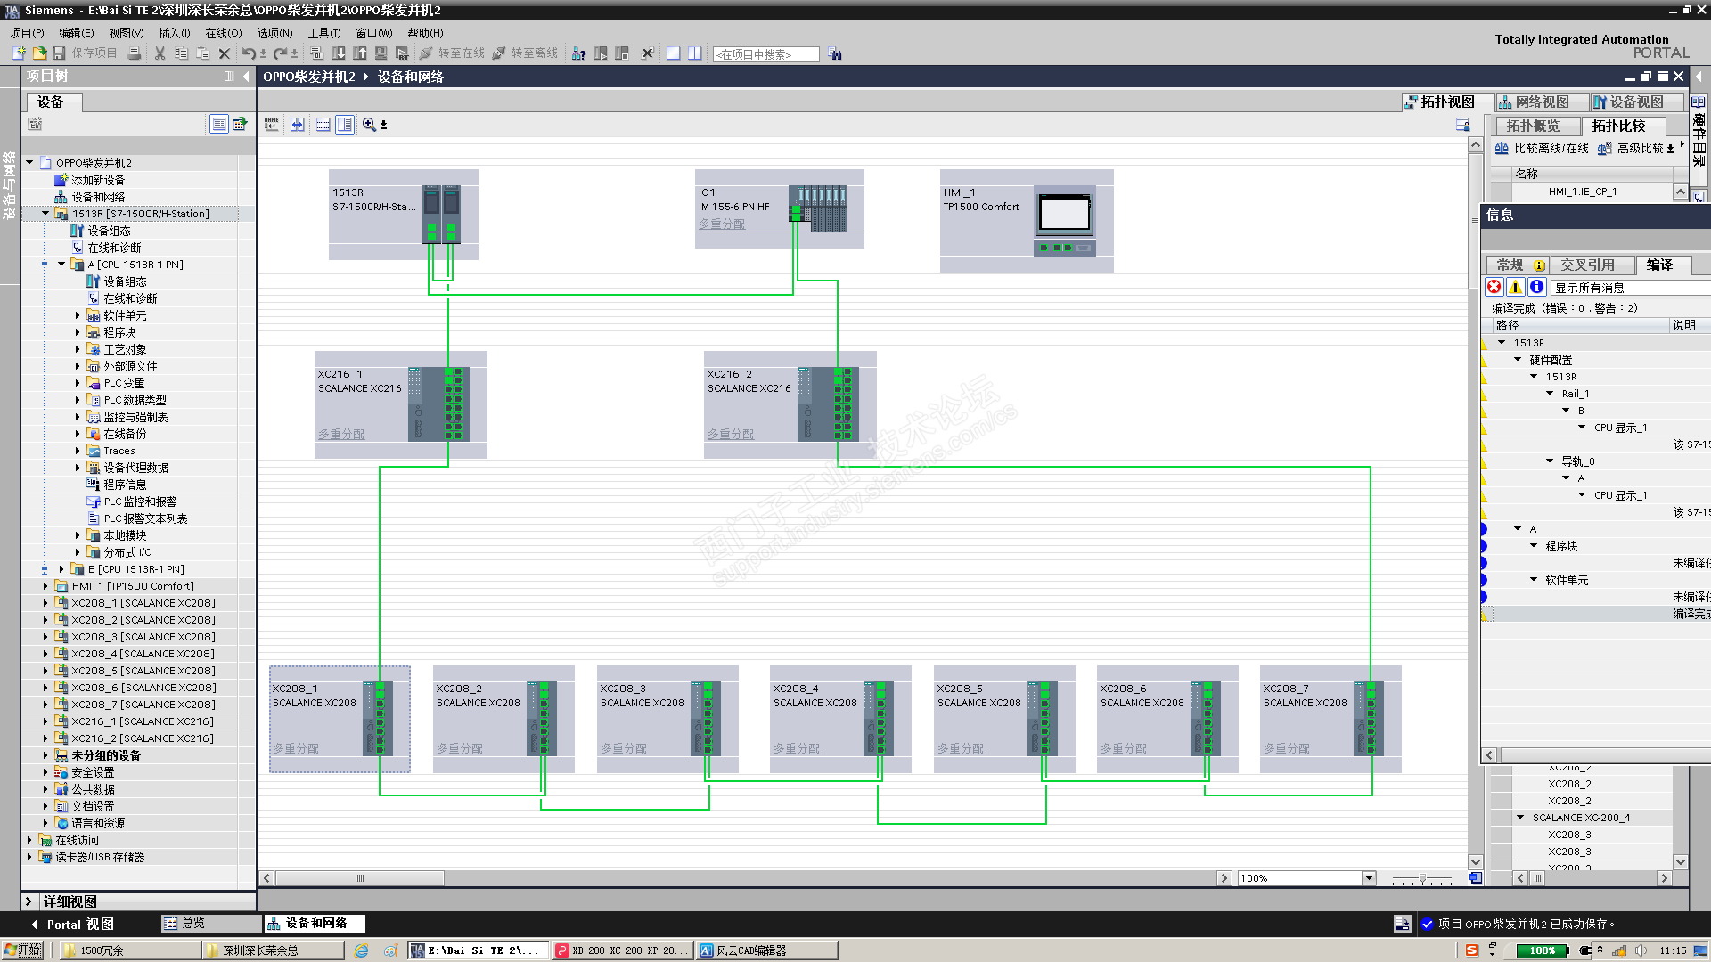Switch to the 网络视图 tab

point(1541,102)
